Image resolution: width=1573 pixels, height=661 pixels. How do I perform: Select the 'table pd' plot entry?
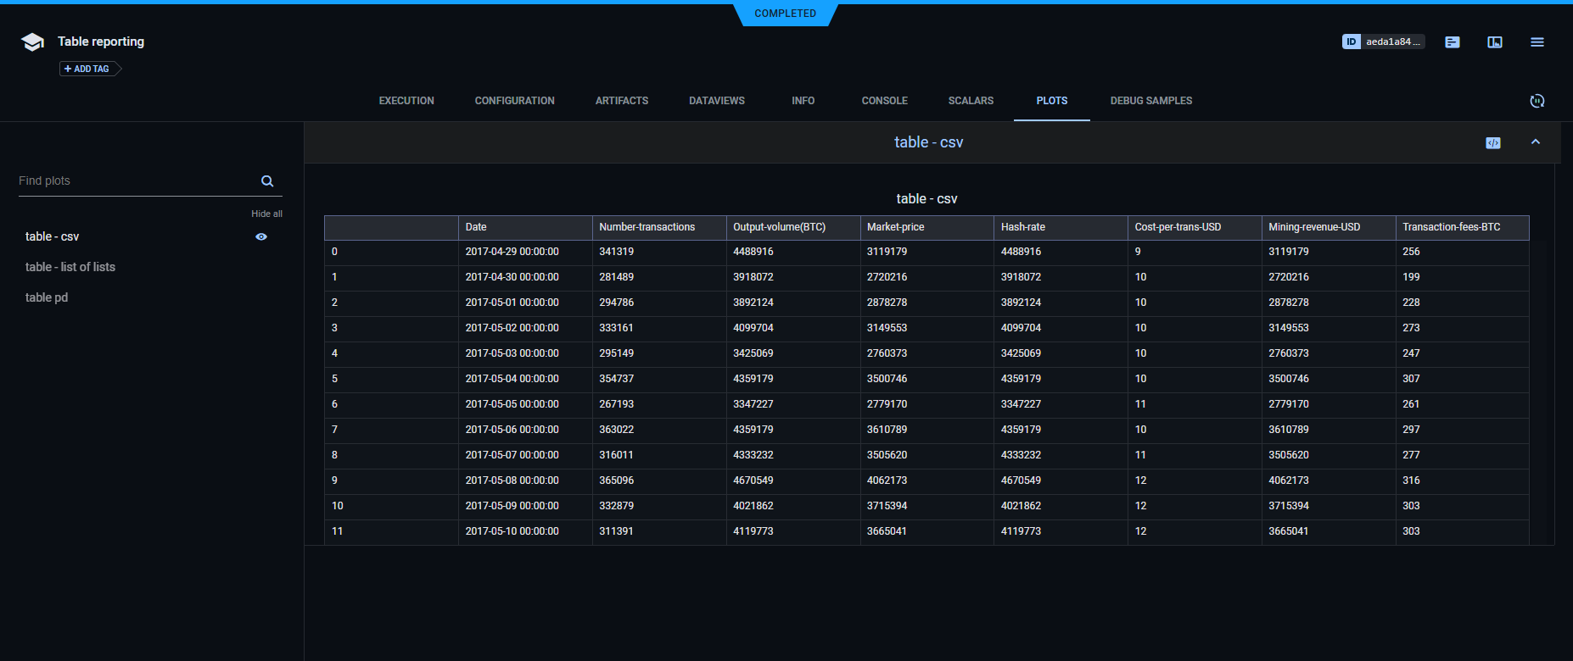[47, 297]
